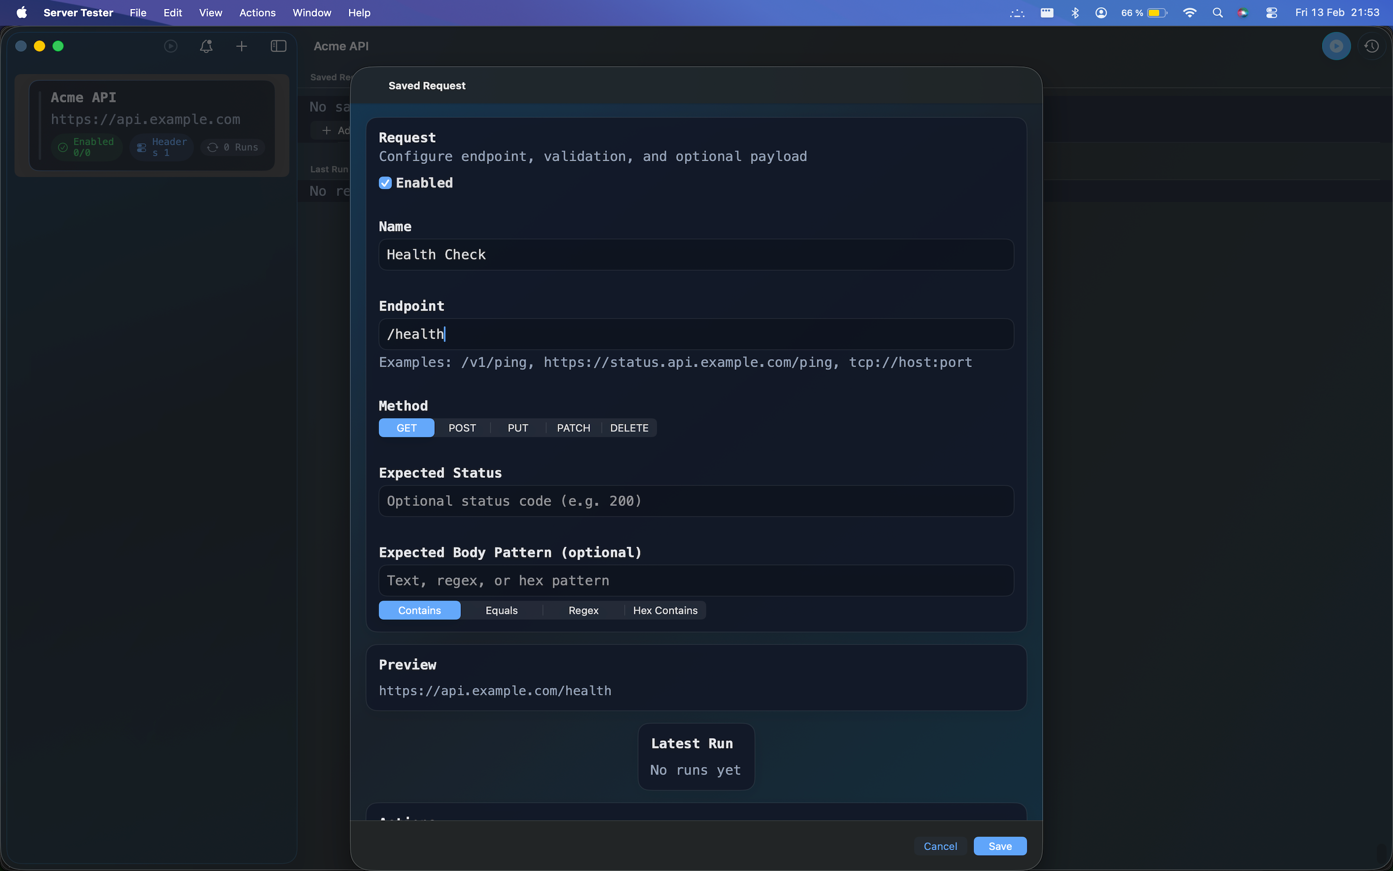This screenshot has width=1393, height=871.
Task: Click the Bluetooth icon in menu bar
Action: pos(1075,13)
